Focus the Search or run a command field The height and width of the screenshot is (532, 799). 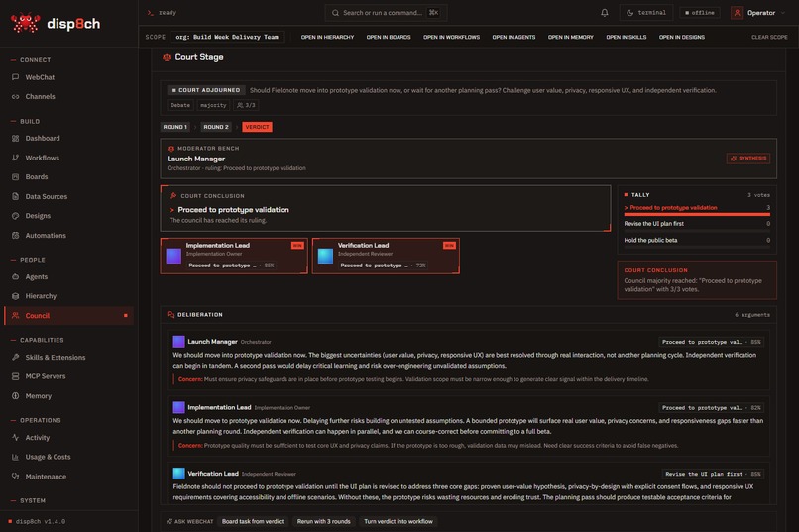pyautogui.click(x=387, y=13)
